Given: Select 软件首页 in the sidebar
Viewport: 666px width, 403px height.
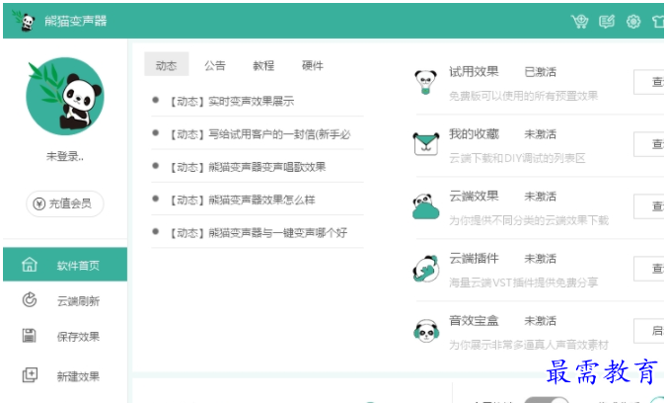Looking at the screenshot, I should coord(65,265).
